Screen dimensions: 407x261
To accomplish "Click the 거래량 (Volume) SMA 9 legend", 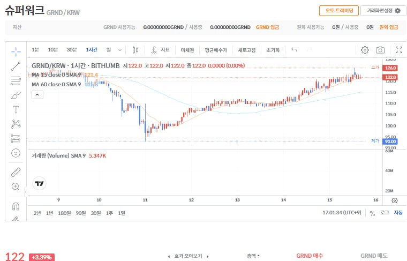I will point(59,155).
